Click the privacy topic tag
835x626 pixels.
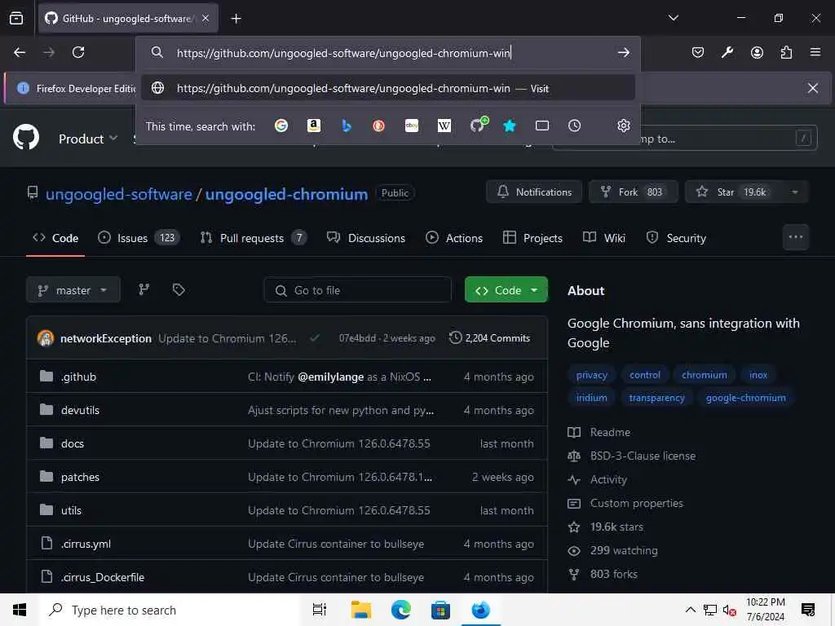point(592,375)
